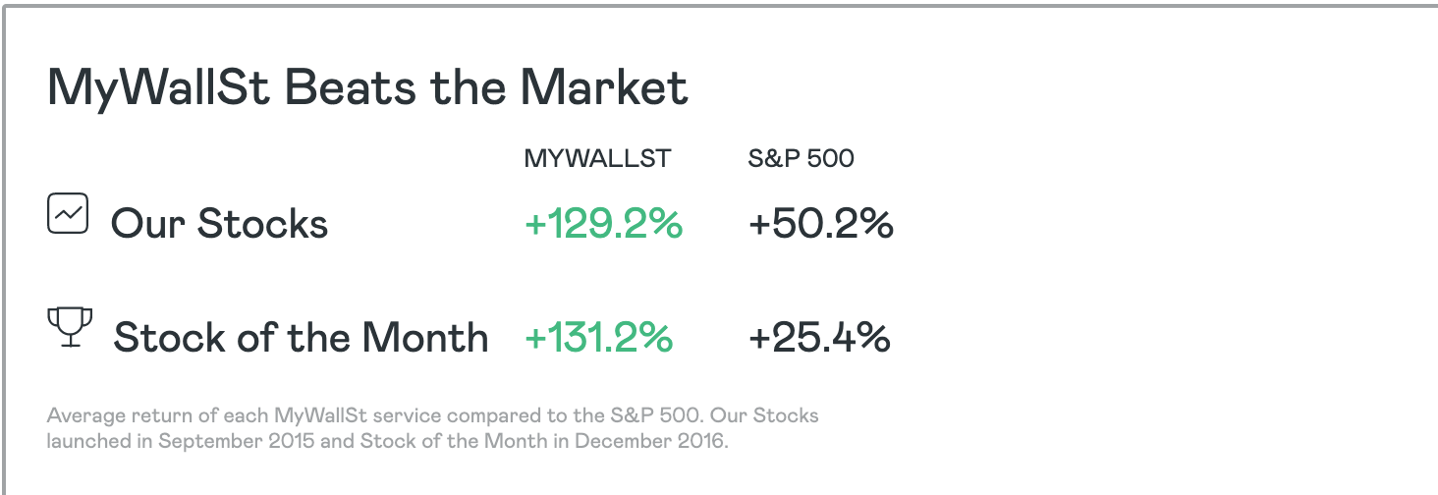Click the green +131.2% return value
This screenshot has height=495, width=1438.
pyautogui.click(x=598, y=338)
